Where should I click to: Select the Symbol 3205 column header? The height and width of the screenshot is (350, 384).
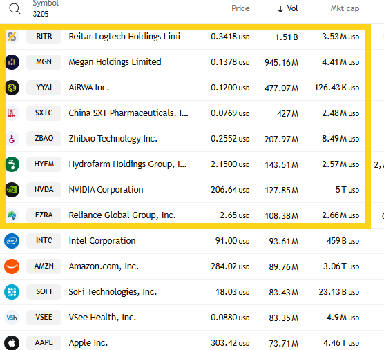click(x=46, y=8)
